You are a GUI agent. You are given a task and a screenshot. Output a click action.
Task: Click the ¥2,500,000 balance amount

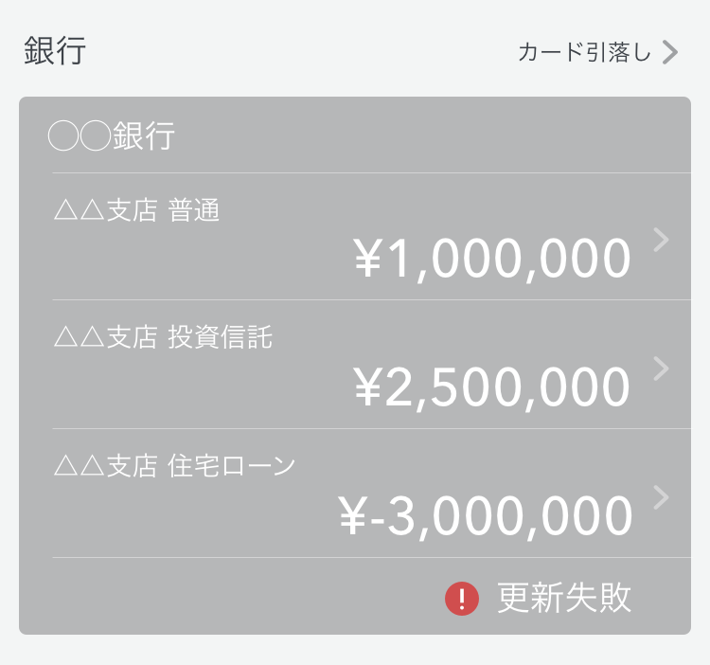[x=491, y=387]
